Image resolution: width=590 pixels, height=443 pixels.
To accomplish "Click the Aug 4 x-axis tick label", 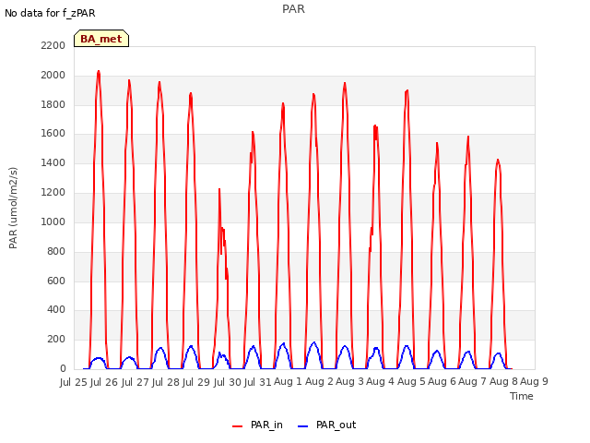I will coord(381,381).
